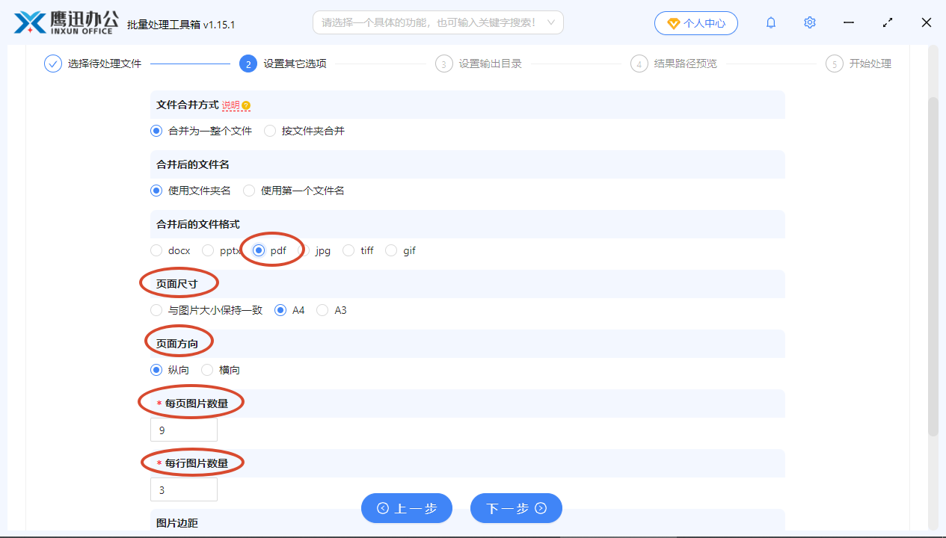Image resolution: width=946 pixels, height=538 pixels.
Task: Go to step 设置输出目录
Action: [491, 64]
